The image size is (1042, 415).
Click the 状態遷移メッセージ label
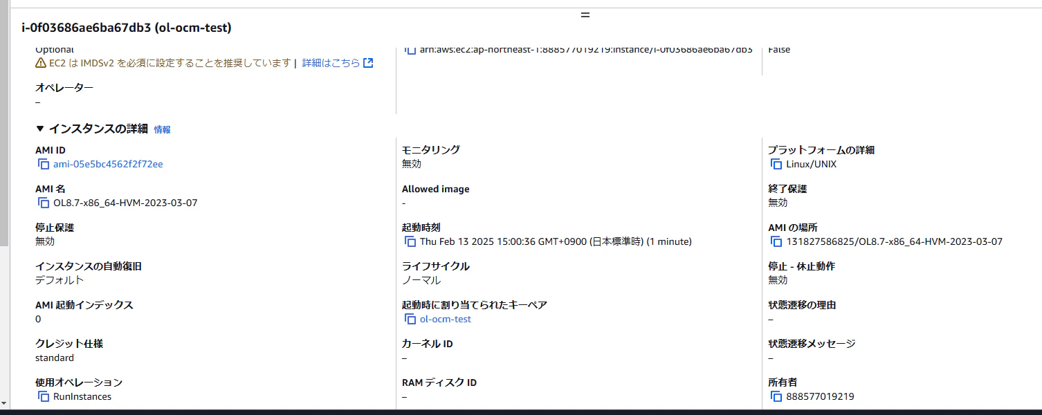812,344
